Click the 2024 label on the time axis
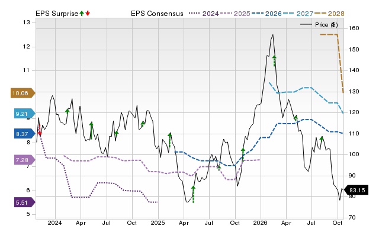Viewport: 379px width, 226px height. (x=54, y=222)
